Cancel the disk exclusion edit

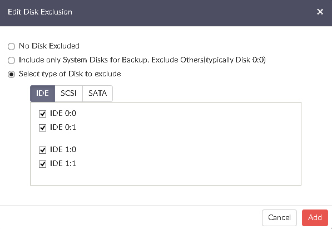tap(279, 218)
